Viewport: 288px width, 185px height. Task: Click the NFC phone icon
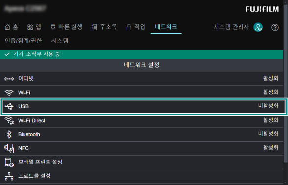9,148
